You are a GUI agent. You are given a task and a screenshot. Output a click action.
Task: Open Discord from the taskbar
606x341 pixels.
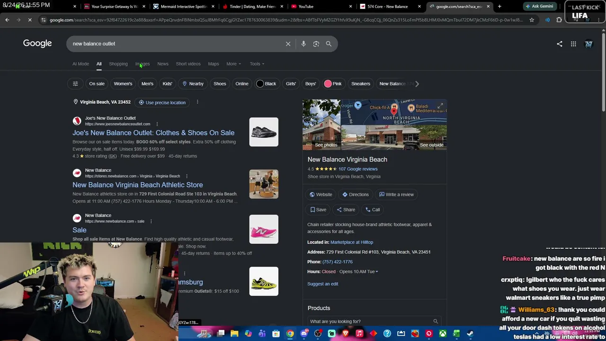[x=304, y=334]
